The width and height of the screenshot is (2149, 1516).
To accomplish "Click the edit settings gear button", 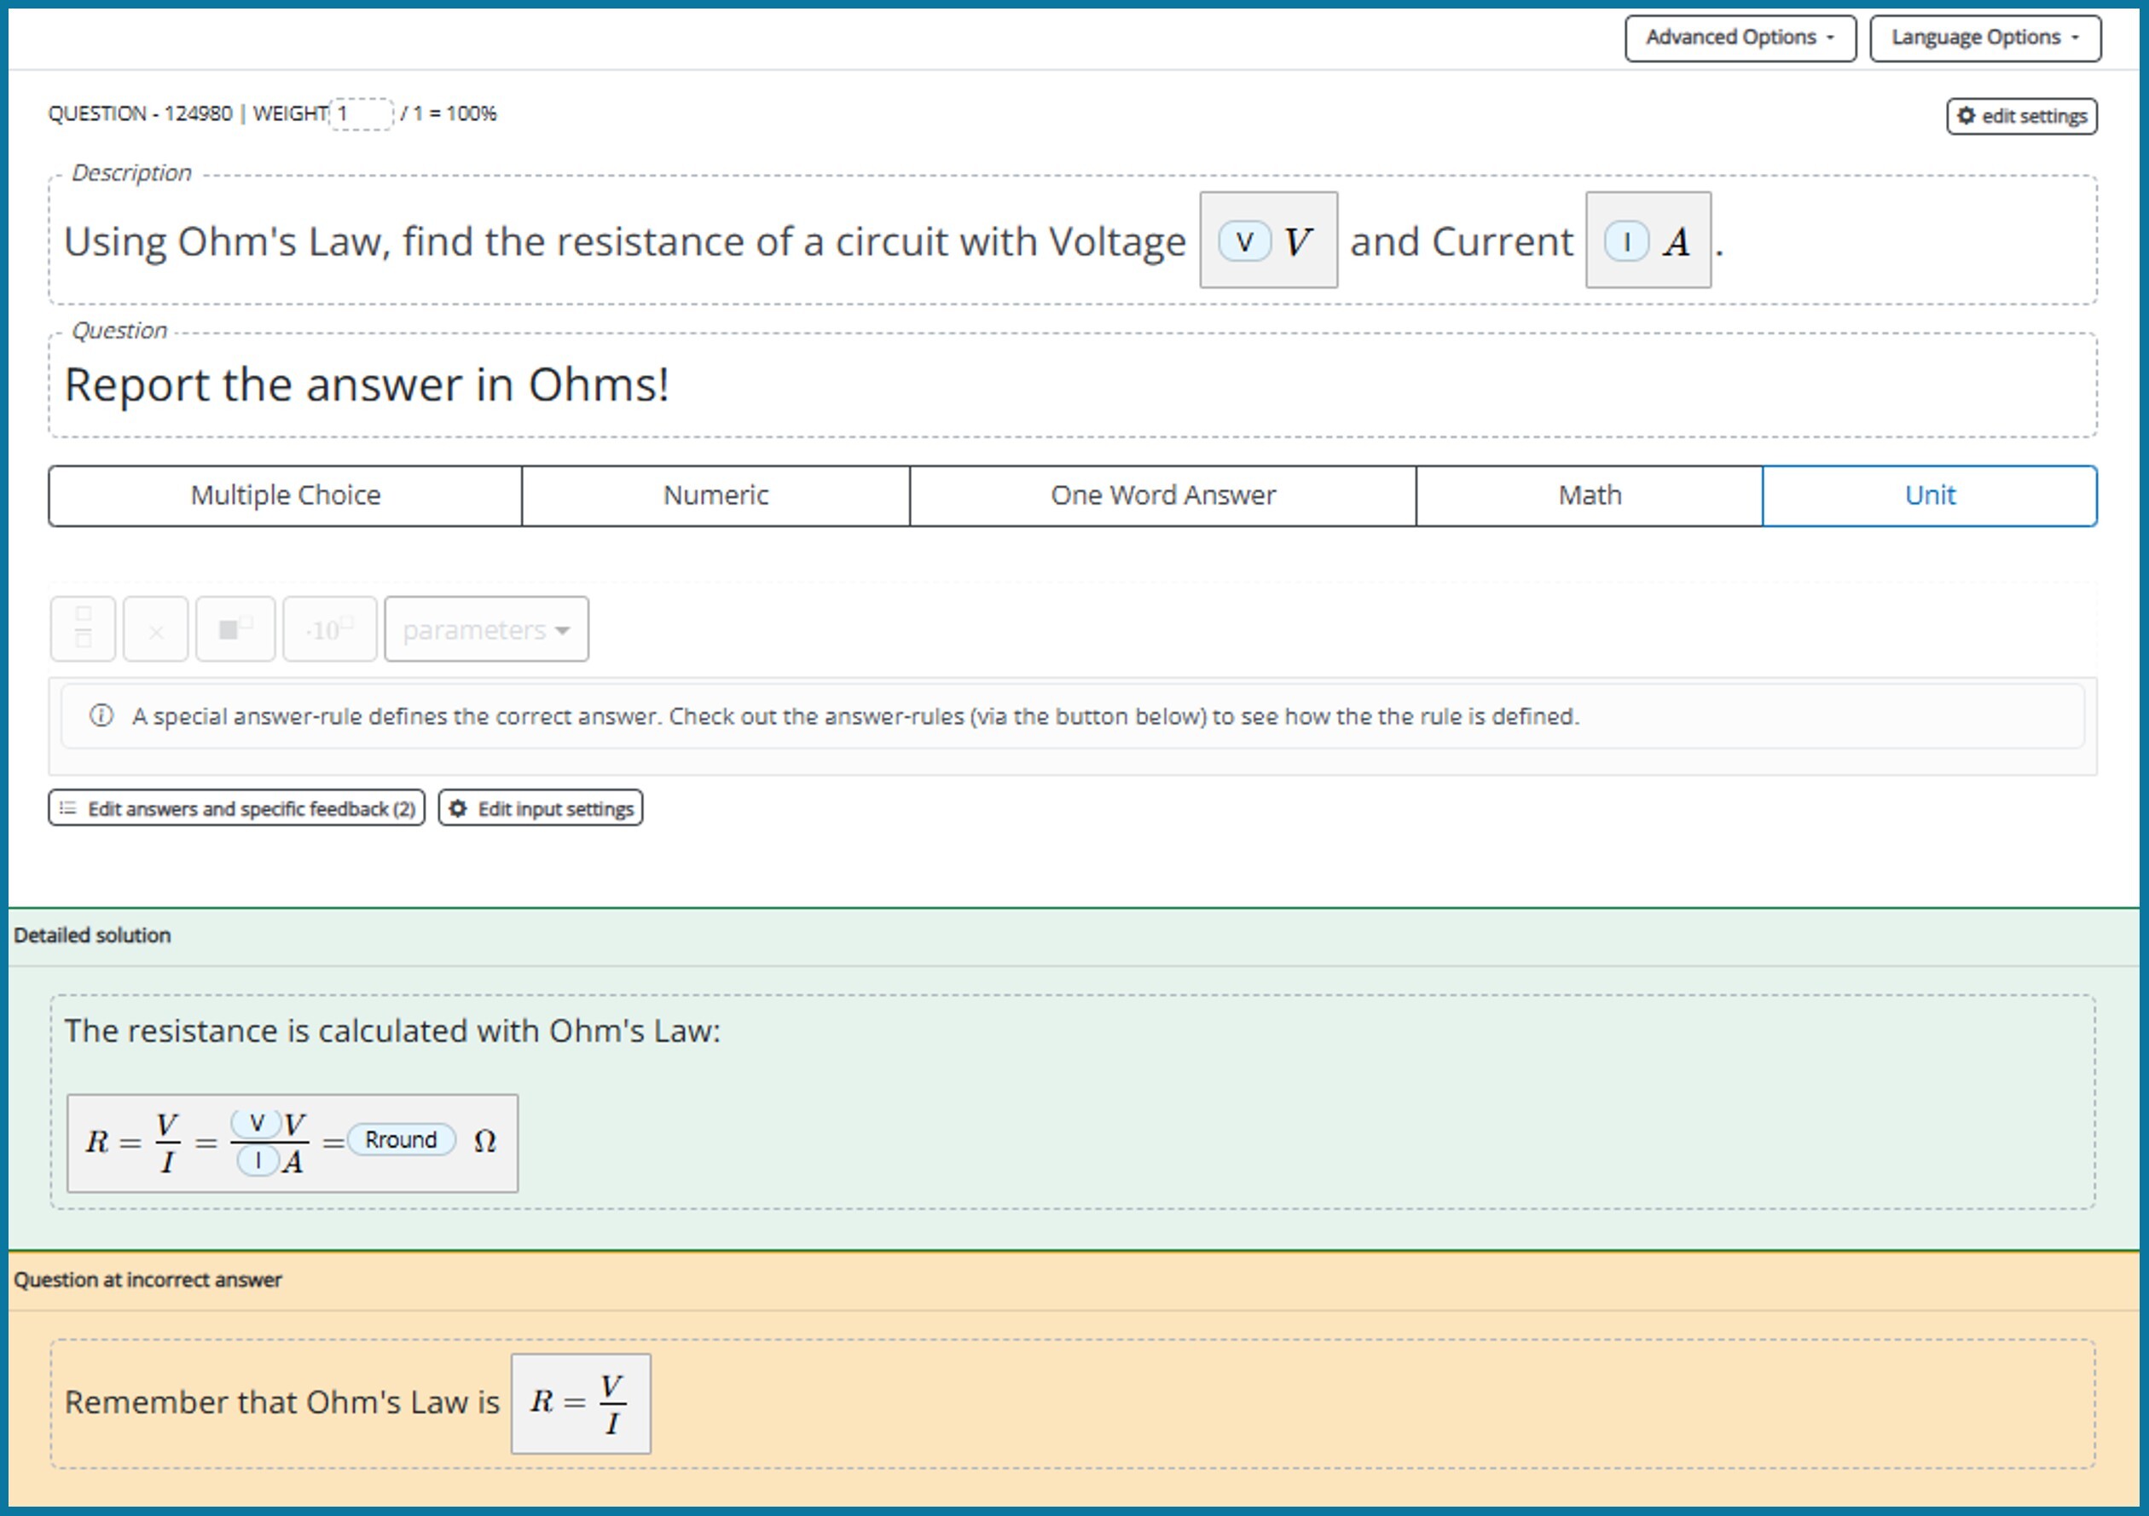I will 2022,116.
